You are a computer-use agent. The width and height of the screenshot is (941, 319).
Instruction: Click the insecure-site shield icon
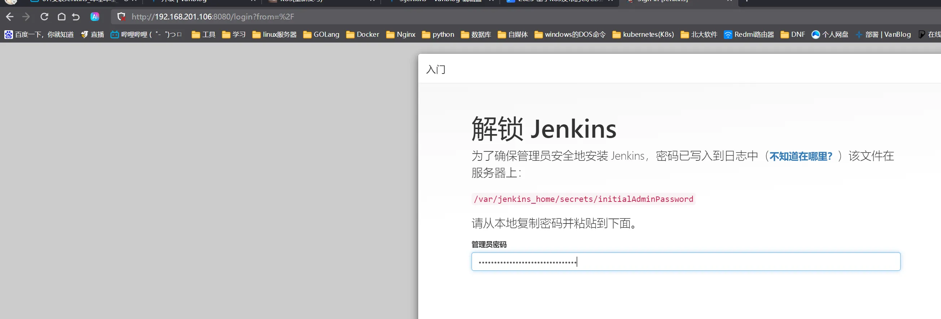point(121,17)
